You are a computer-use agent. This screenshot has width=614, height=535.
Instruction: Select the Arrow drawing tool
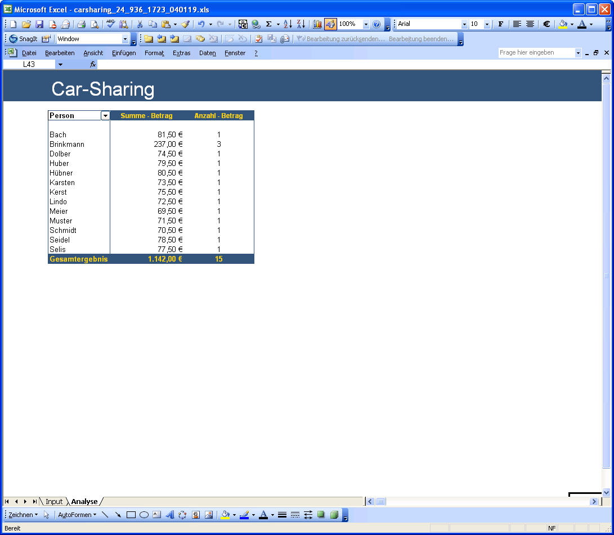tap(118, 515)
